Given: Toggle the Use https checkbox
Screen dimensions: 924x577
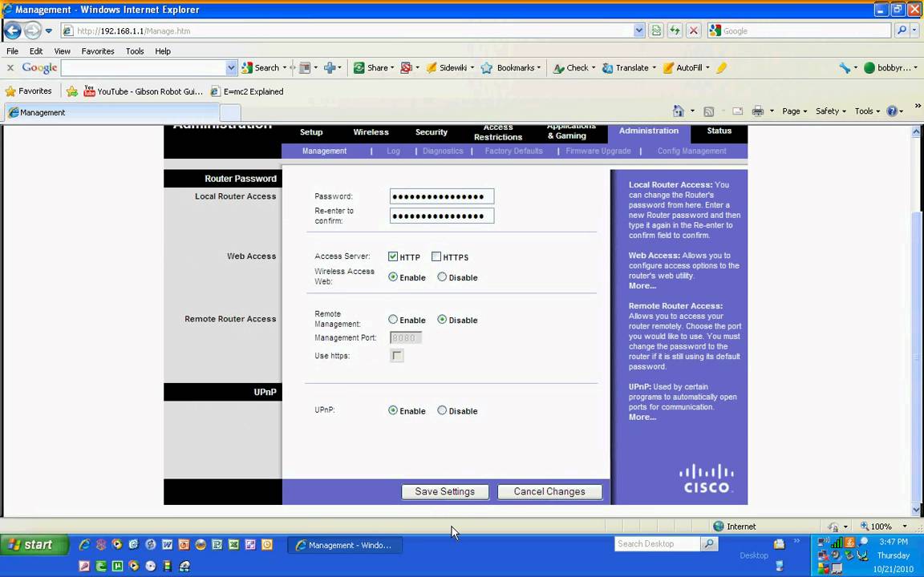Looking at the screenshot, I should coord(396,356).
